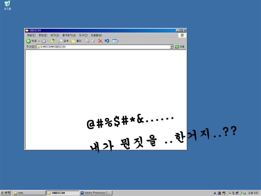This screenshot has height=196, width=261.
Task: Click the taskbar clock showing 8:51
Action: (x=253, y=193)
